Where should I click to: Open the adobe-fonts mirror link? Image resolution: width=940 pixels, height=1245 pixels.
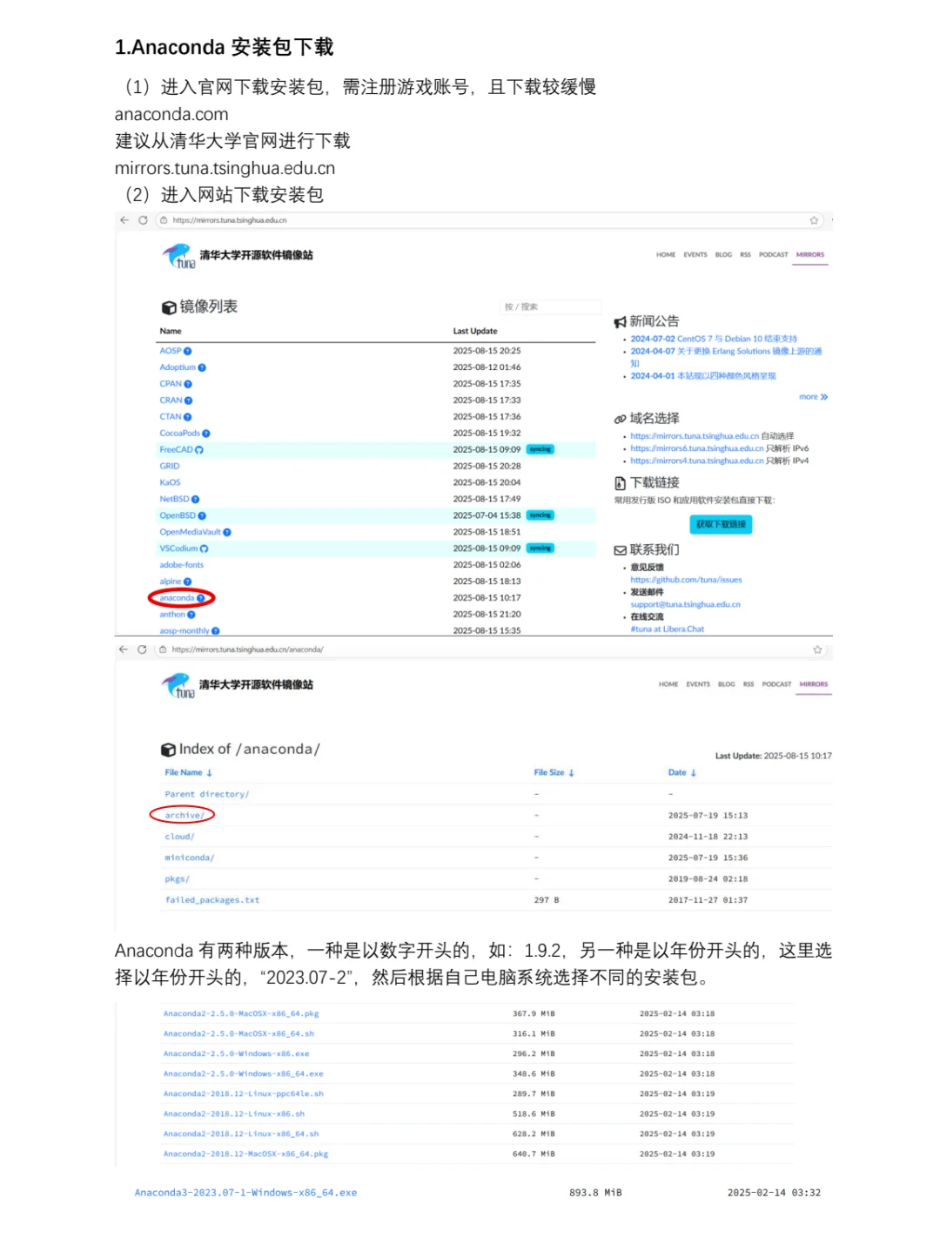pyautogui.click(x=181, y=565)
